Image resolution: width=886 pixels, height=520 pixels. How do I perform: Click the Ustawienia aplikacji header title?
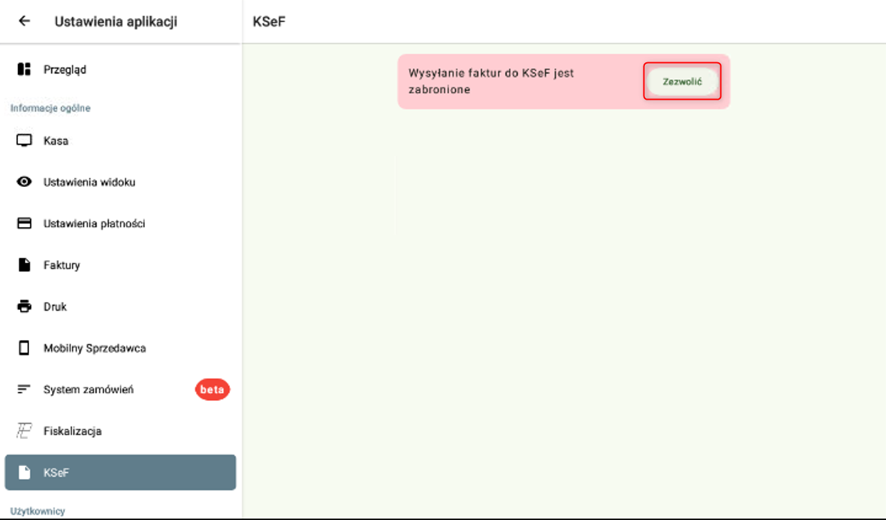[116, 21]
